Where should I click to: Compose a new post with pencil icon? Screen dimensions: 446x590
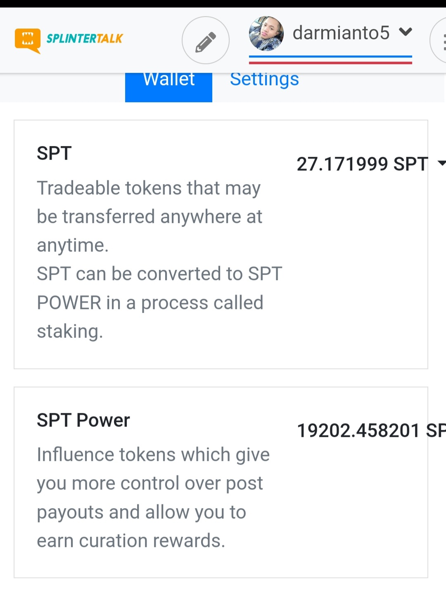click(x=205, y=41)
